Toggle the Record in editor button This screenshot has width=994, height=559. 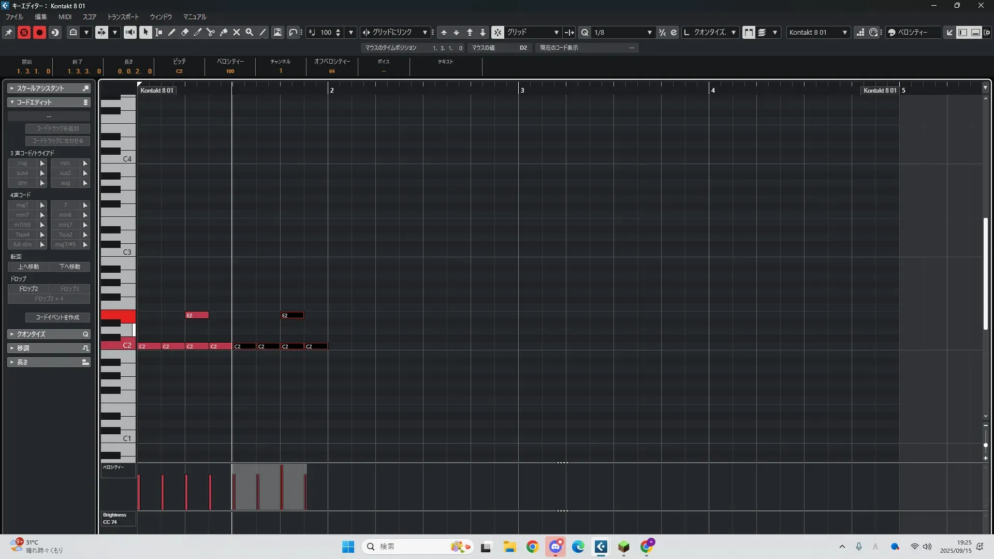pos(39,32)
